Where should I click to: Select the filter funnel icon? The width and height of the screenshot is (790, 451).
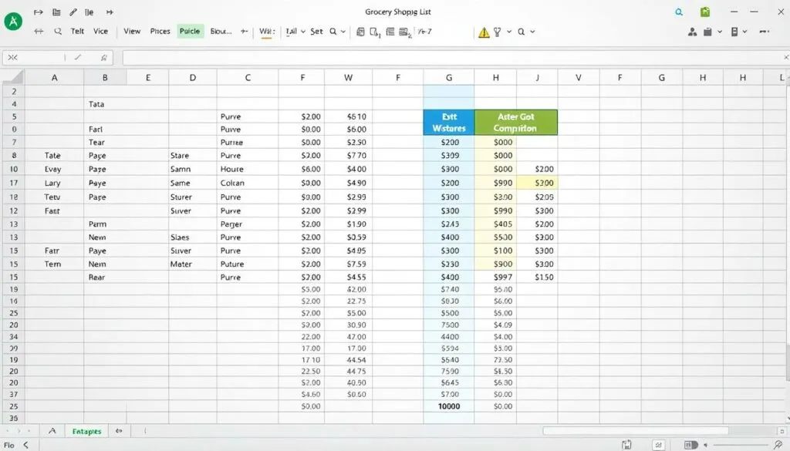498,32
